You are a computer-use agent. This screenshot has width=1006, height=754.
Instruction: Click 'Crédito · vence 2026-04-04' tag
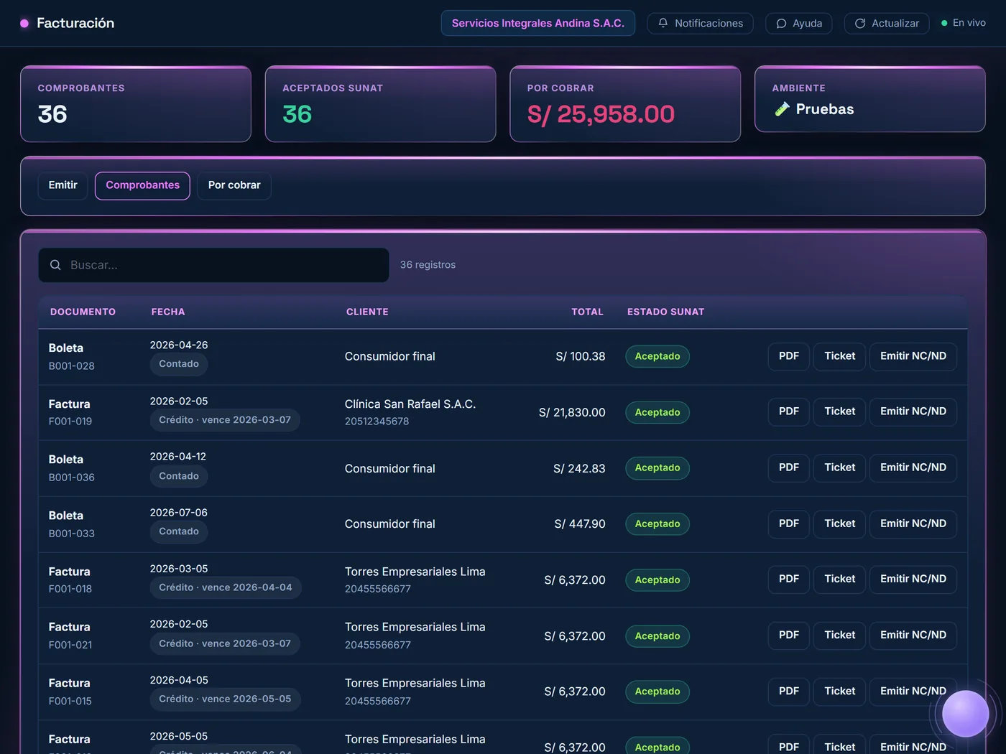tap(226, 587)
